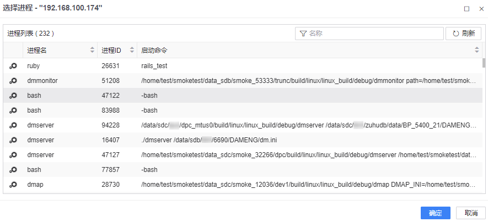Click dmserver command with BP_5400_21 path
488x222 pixels.
(x=308, y=125)
